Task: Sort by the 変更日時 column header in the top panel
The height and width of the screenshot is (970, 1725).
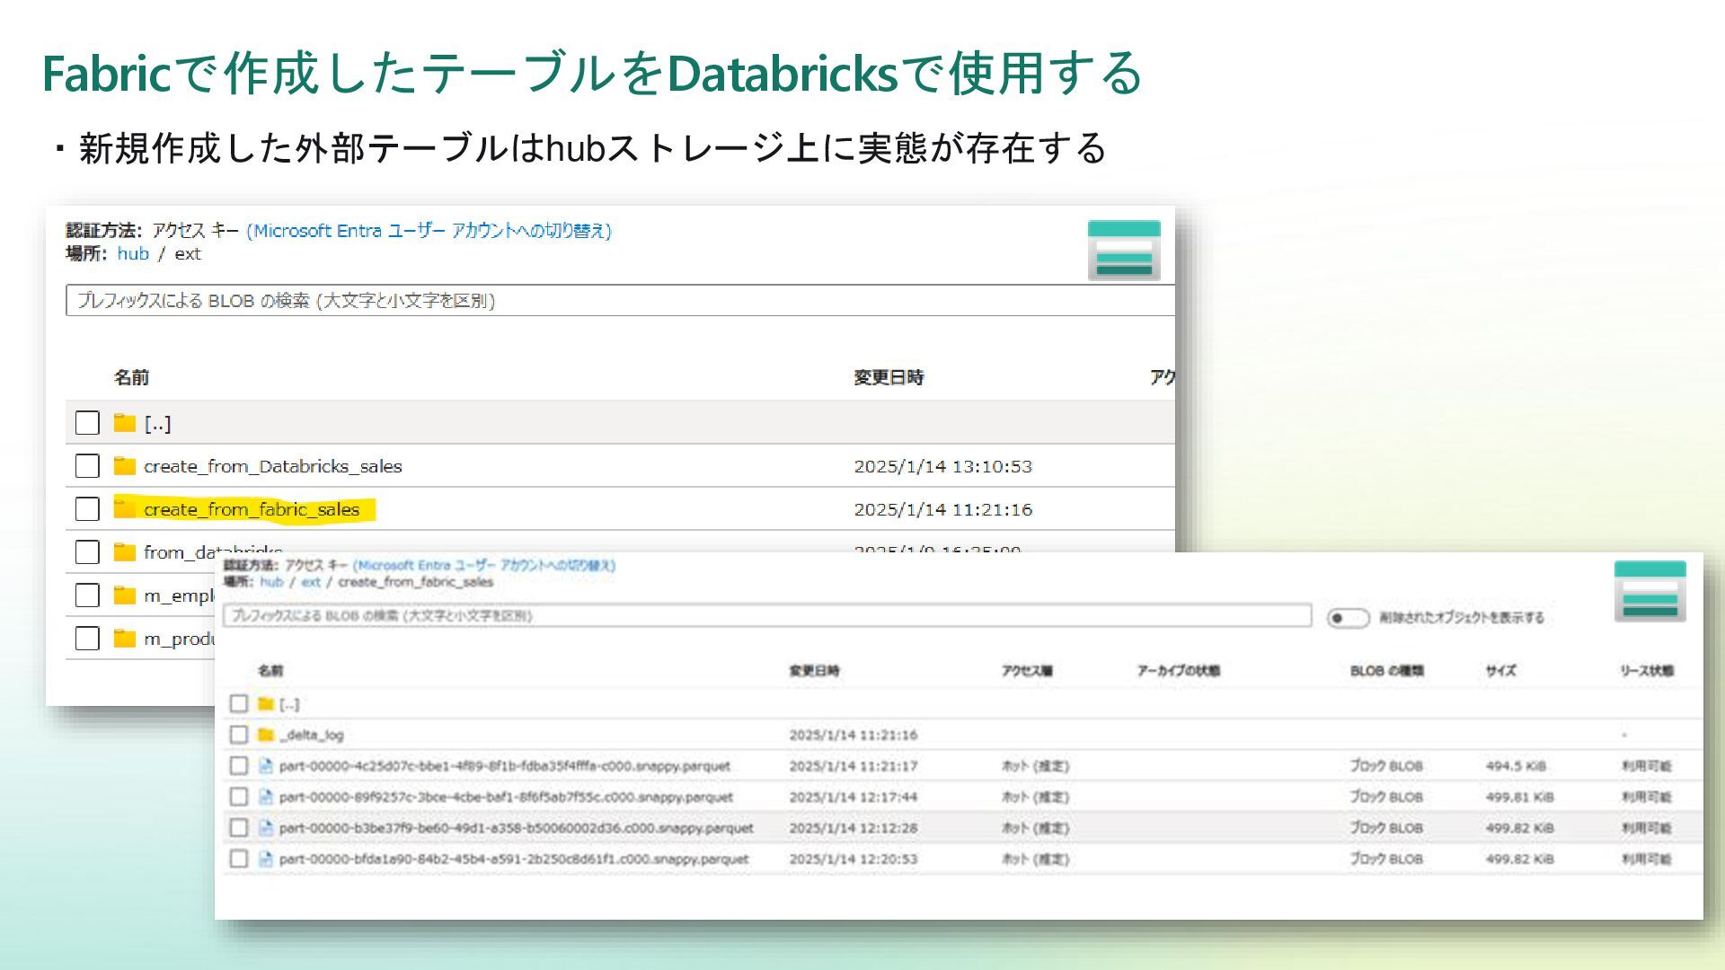Action: 888,377
